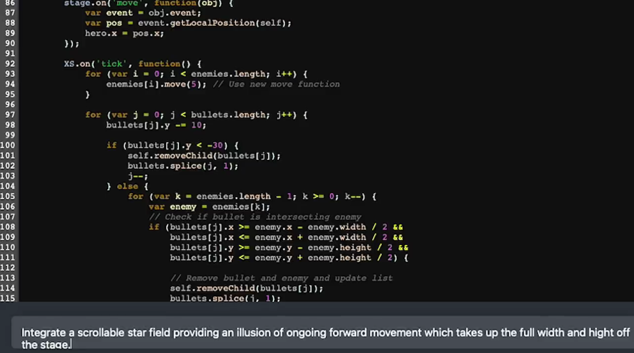Image resolution: width=634 pixels, height=353 pixels.
Task: Click line number 100 in the gutter
Action: coord(8,145)
